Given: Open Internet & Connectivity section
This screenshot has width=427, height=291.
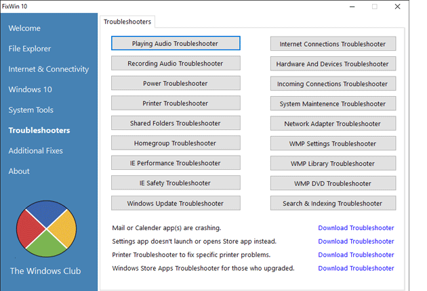Looking at the screenshot, I should point(49,69).
